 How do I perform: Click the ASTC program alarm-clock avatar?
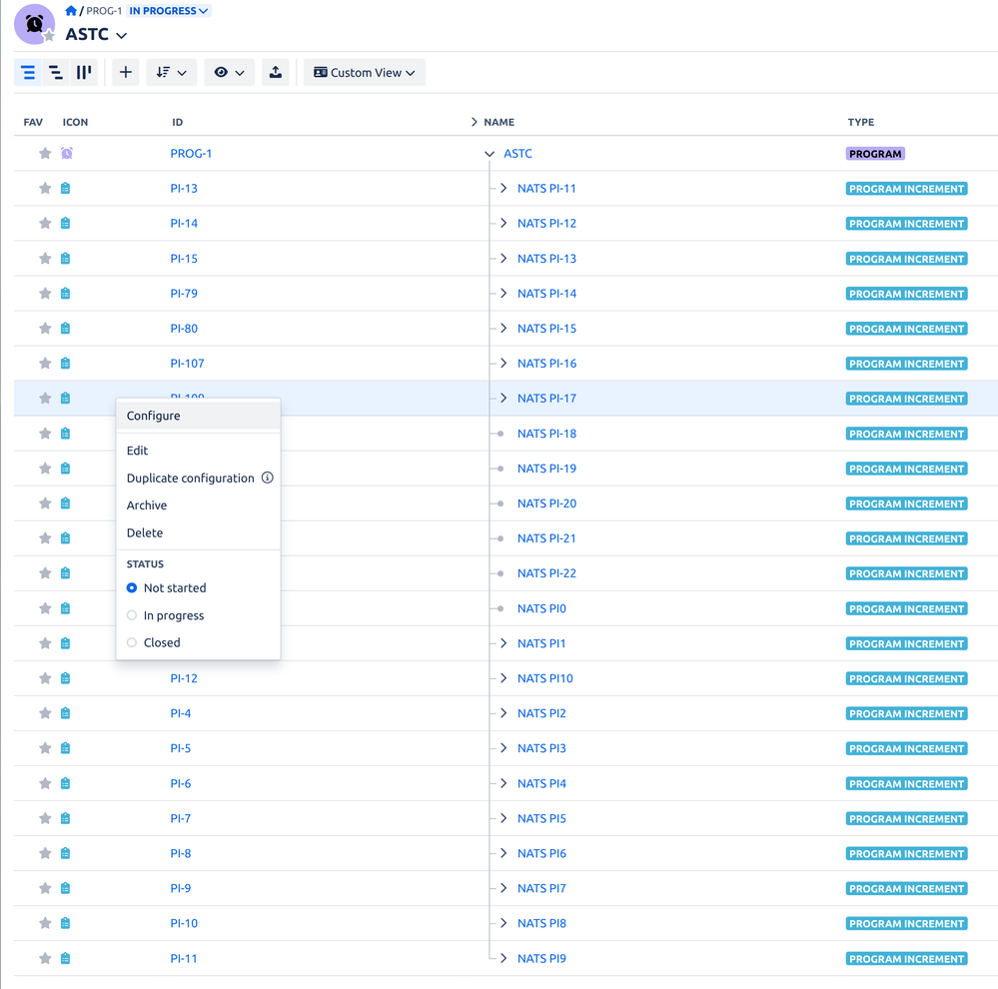34,24
